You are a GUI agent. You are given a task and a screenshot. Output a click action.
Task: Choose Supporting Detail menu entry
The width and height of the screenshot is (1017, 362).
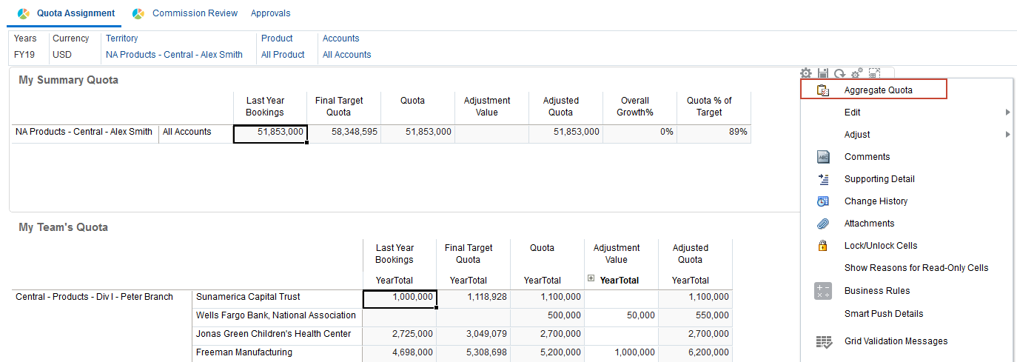(x=879, y=179)
